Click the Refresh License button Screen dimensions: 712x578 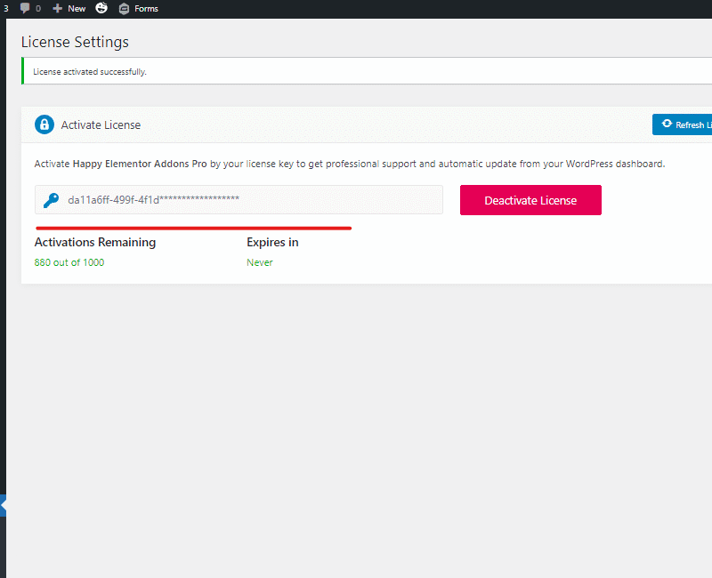tap(682, 124)
